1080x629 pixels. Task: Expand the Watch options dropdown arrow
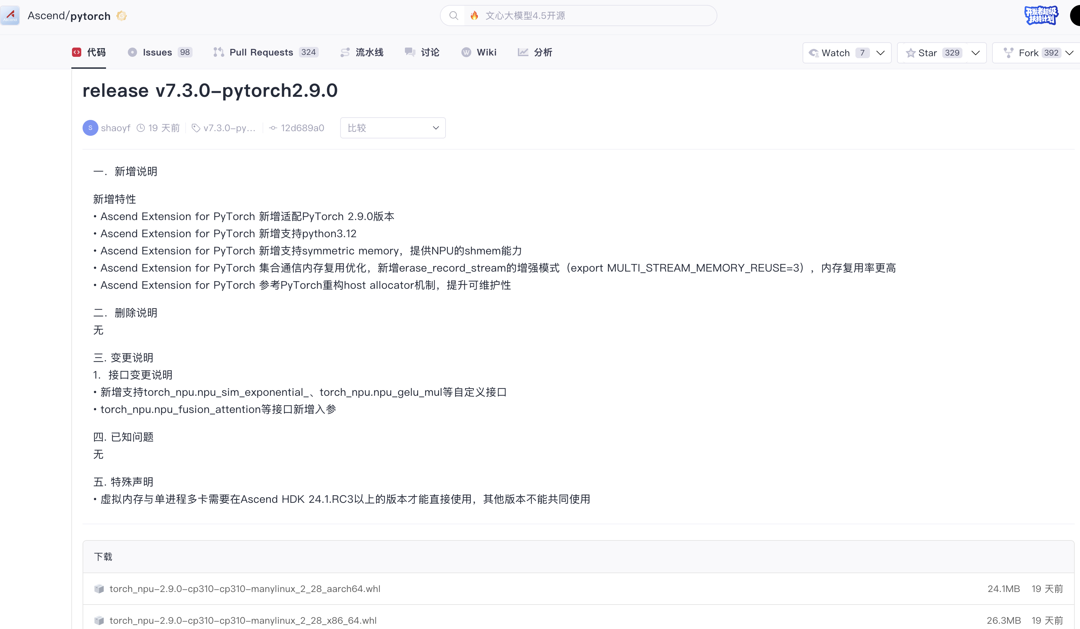coord(881,53)
